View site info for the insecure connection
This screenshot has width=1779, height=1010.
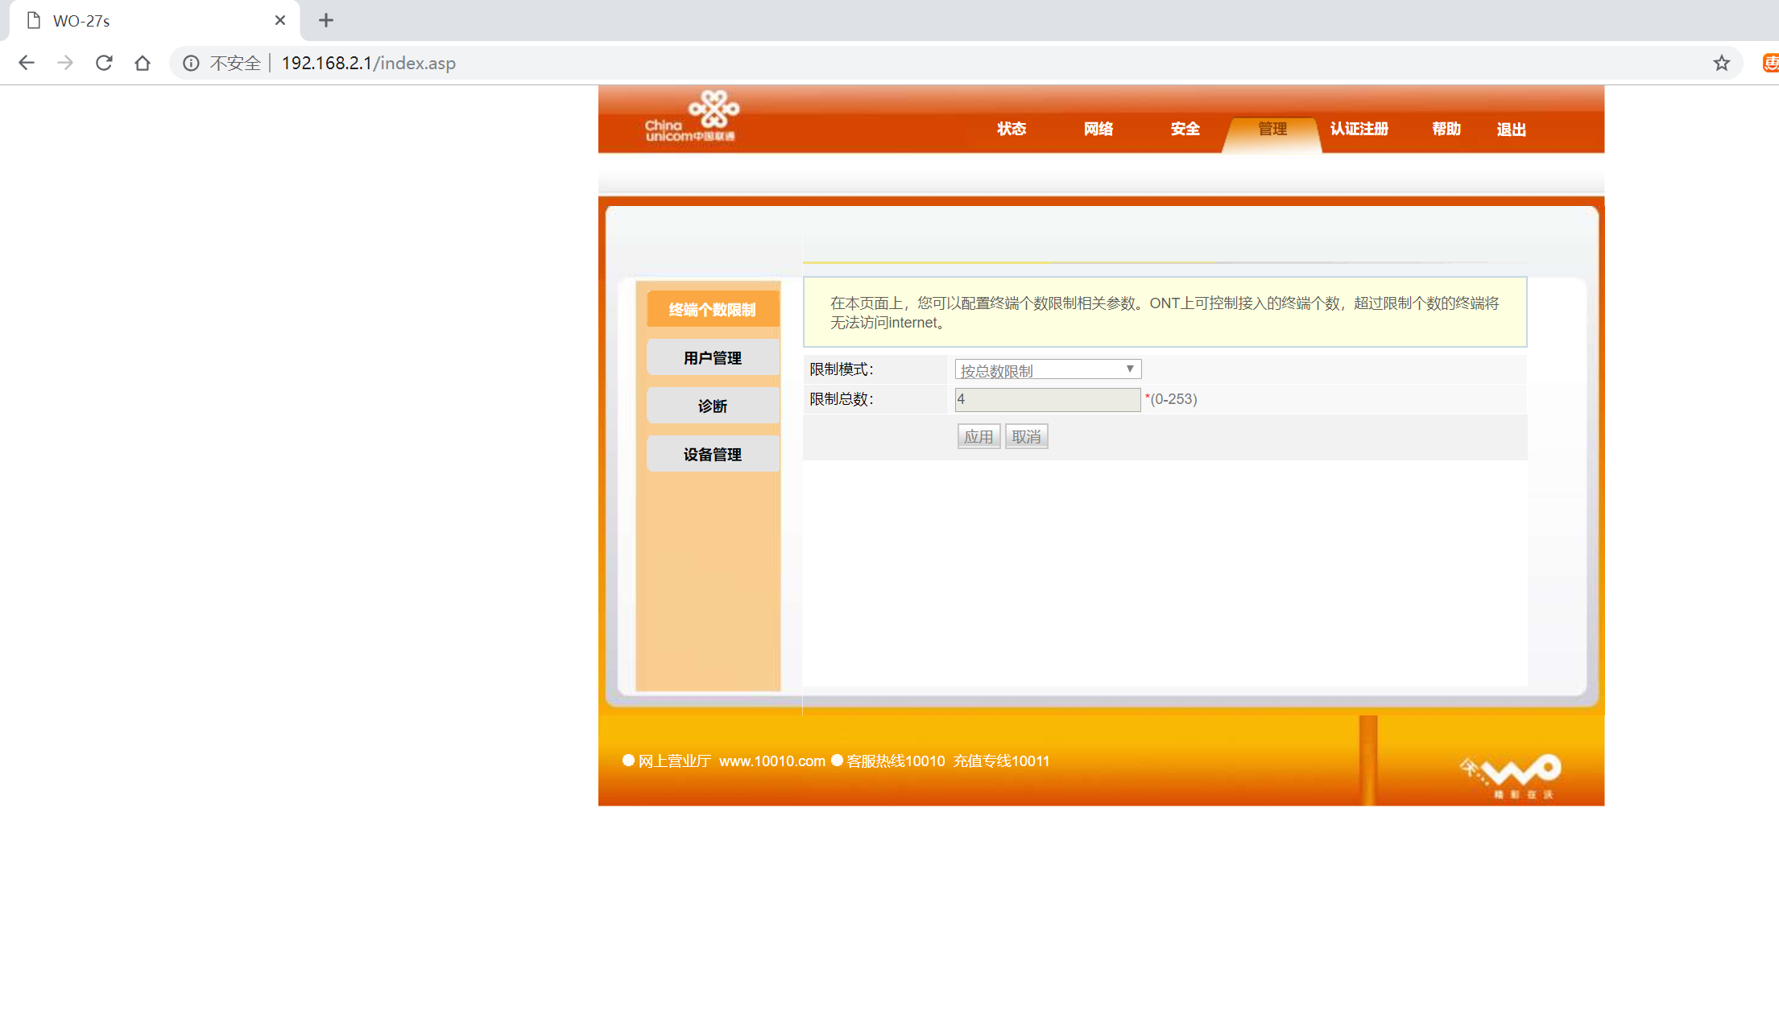tap(191, 63)
